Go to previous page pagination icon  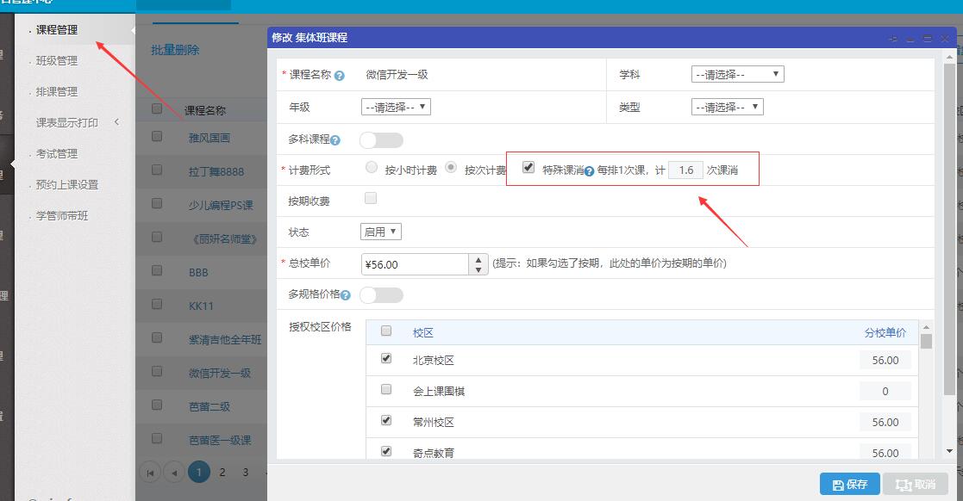point(174,473)
